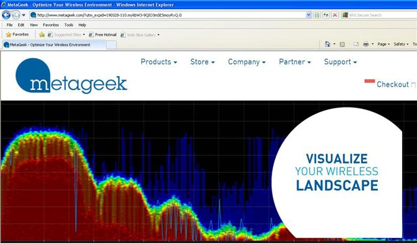The image size is (417, 243).
Task: Click the Refresh page icon
Action: (326, 15)
